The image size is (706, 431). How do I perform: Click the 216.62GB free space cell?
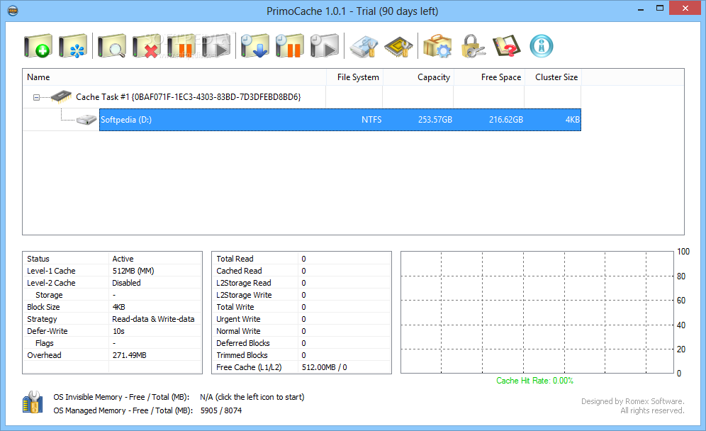tap(506, 120)
